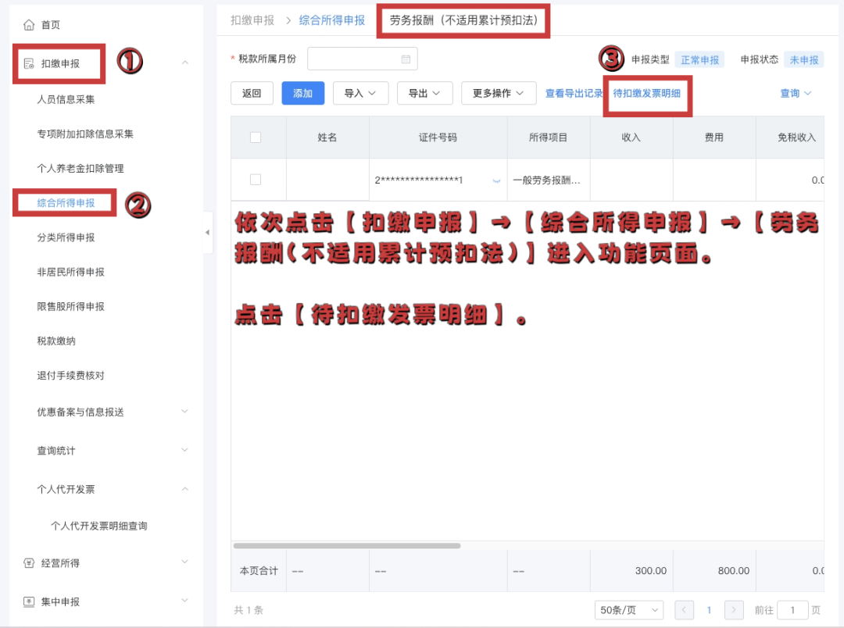
Task: Click inside the 前往 page number input
Action: tap(792, 609)
